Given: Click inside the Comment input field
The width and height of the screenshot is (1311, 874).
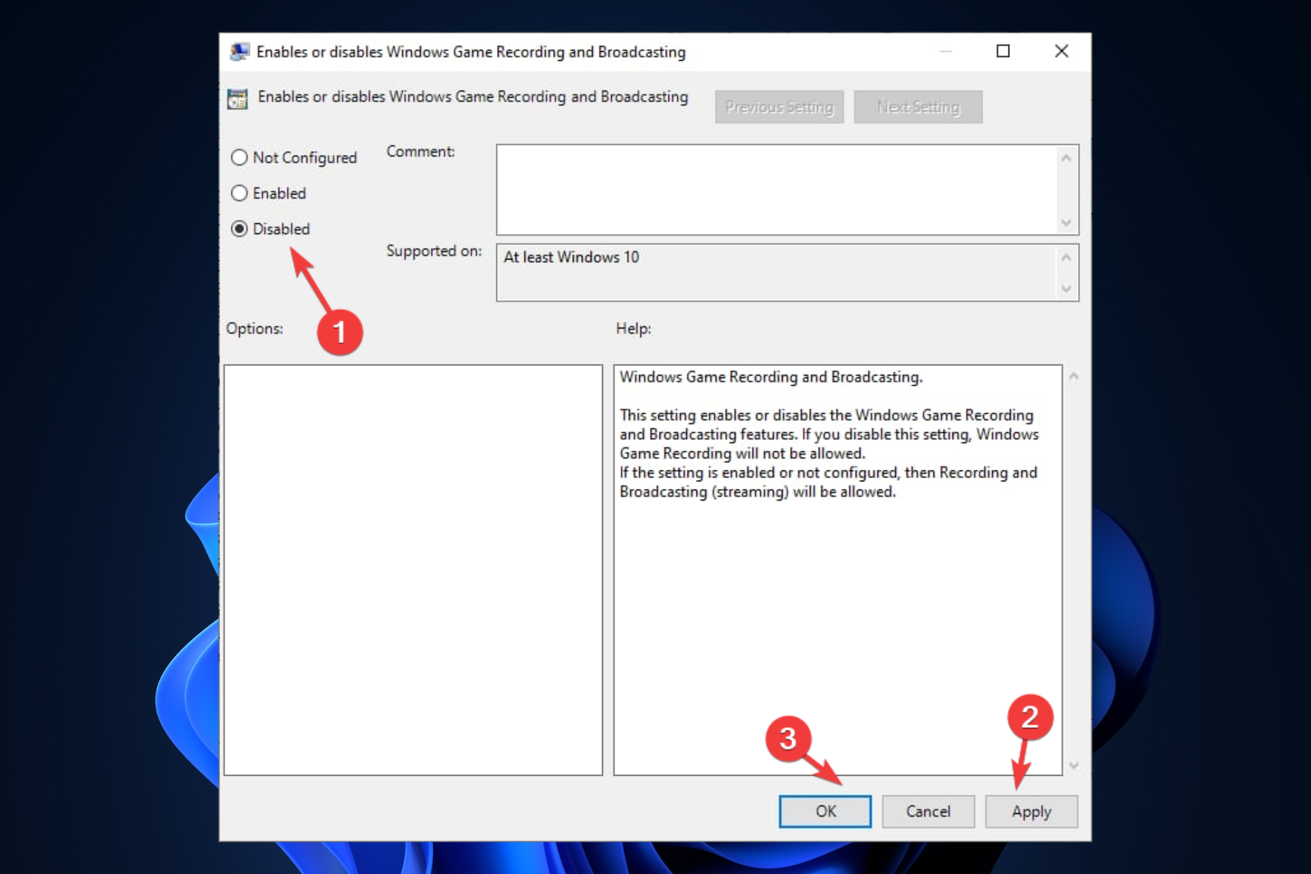Looking at the screenshot, I should [780, 185].
